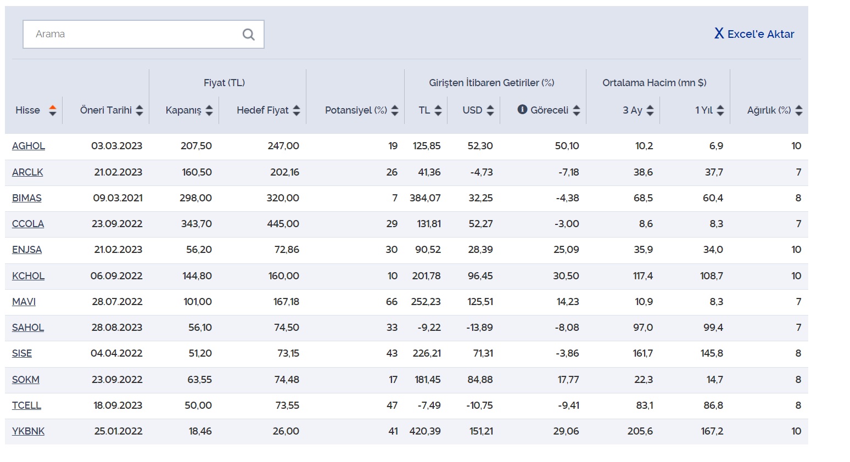Screen dimensions: 850x462
Task: Click the search magnifier icon
Action: [248, 35]
